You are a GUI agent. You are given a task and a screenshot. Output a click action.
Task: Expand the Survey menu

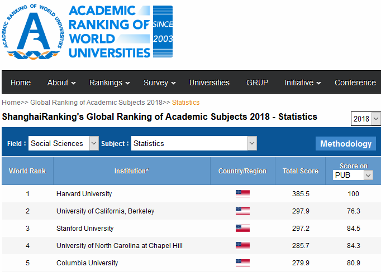(x=159, y=82)
